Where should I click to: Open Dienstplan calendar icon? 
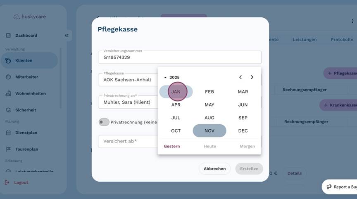pos(8,133)
